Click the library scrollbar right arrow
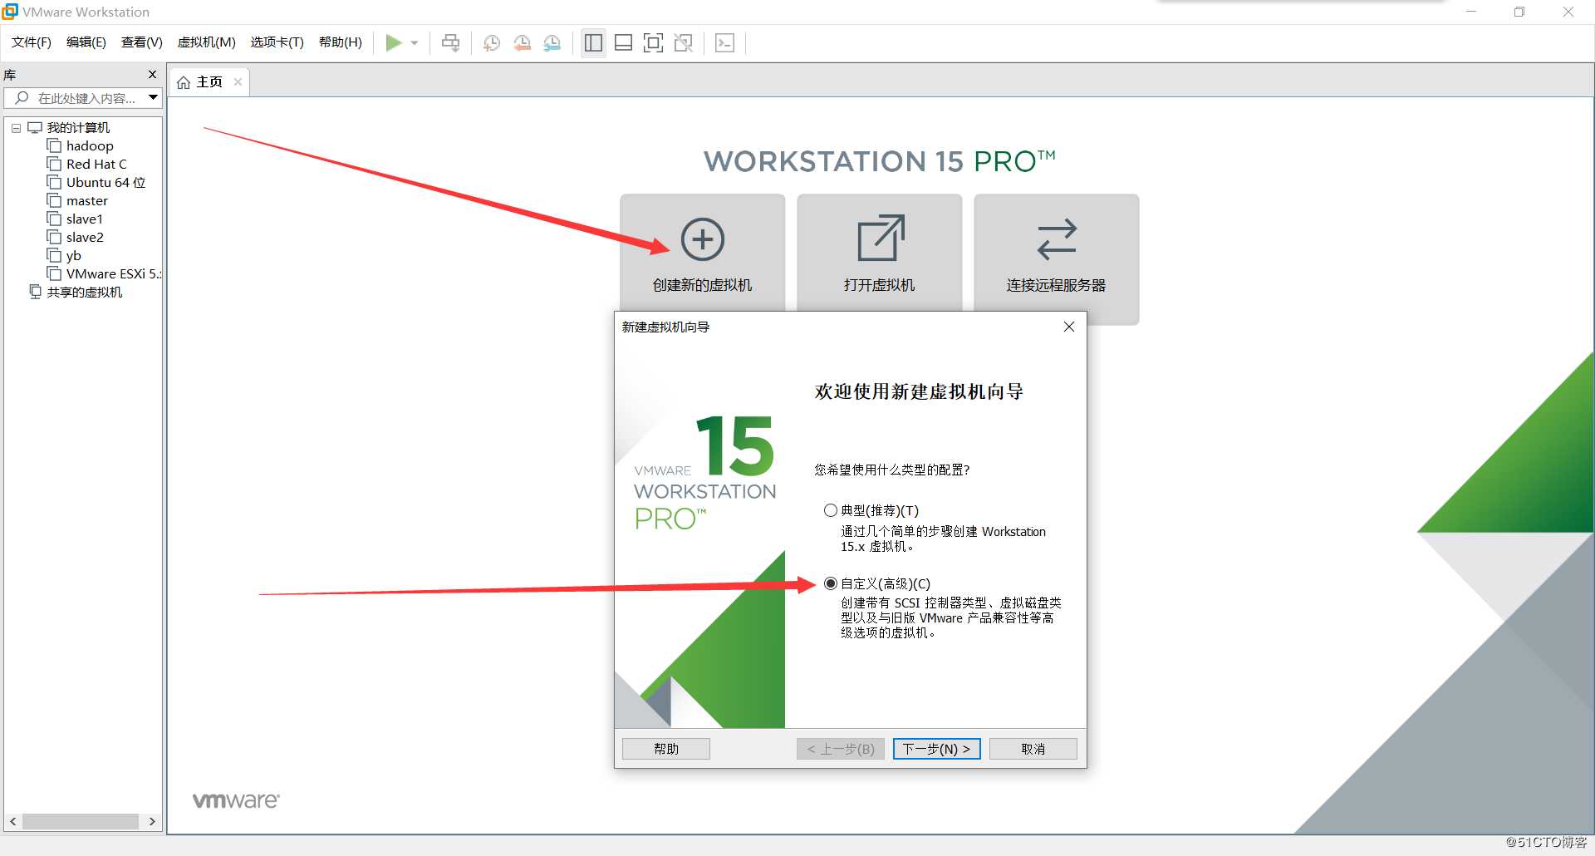1595x856 pixels. pyautogui.click(x=152, y=821)
